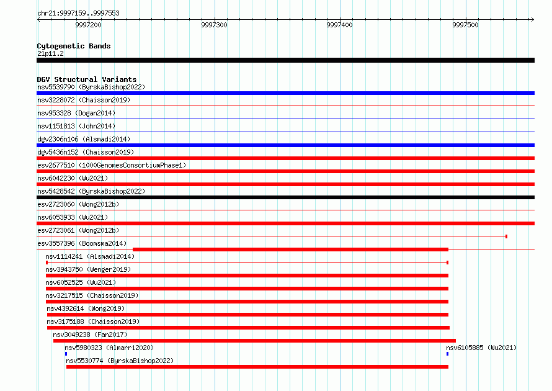552x391 pixels.
Task: Click the red bar under nsv3049238
Action: pos(254,341)
